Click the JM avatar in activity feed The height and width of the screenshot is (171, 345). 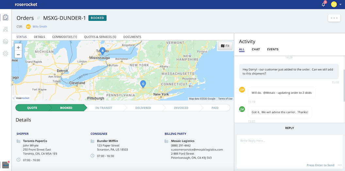coord(242,109)
